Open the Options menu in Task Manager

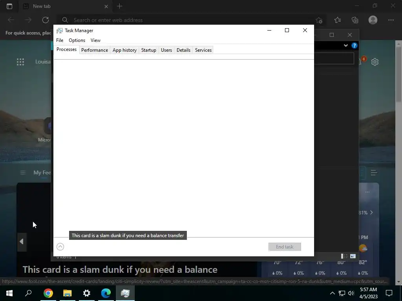point(77,40)
